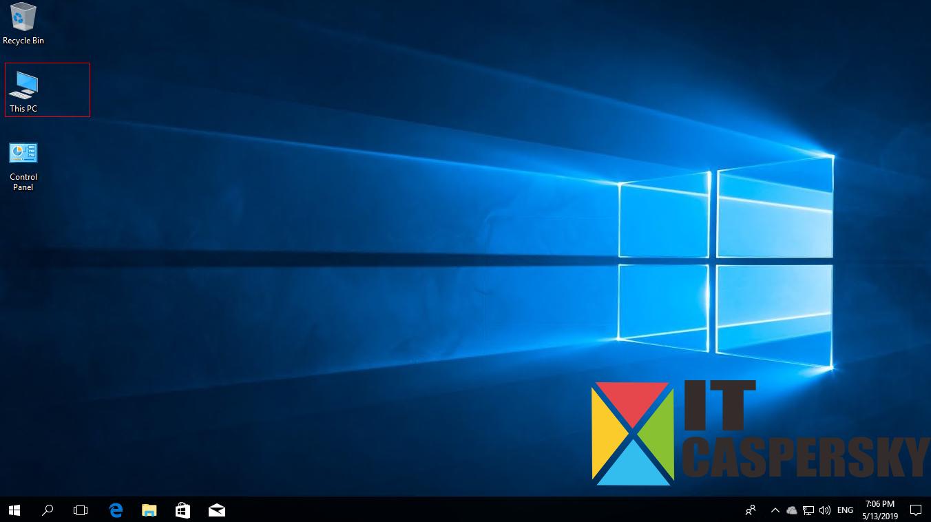Launch Microsoft Edge from the taskbar
This screenshot has width=931, height=522.
click(116, 510)
